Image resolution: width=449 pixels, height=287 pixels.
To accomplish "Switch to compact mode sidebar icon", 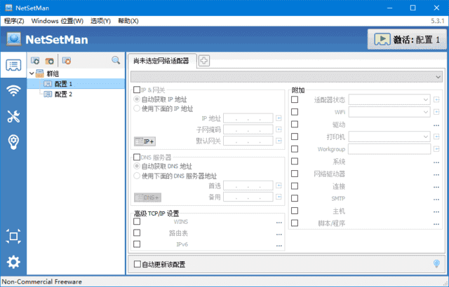I will (13, 236).
